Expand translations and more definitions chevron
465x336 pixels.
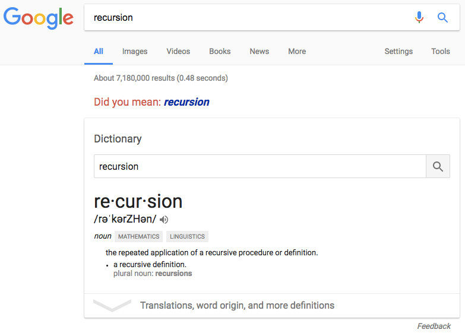pyautogui.click(x=112, y=306)
